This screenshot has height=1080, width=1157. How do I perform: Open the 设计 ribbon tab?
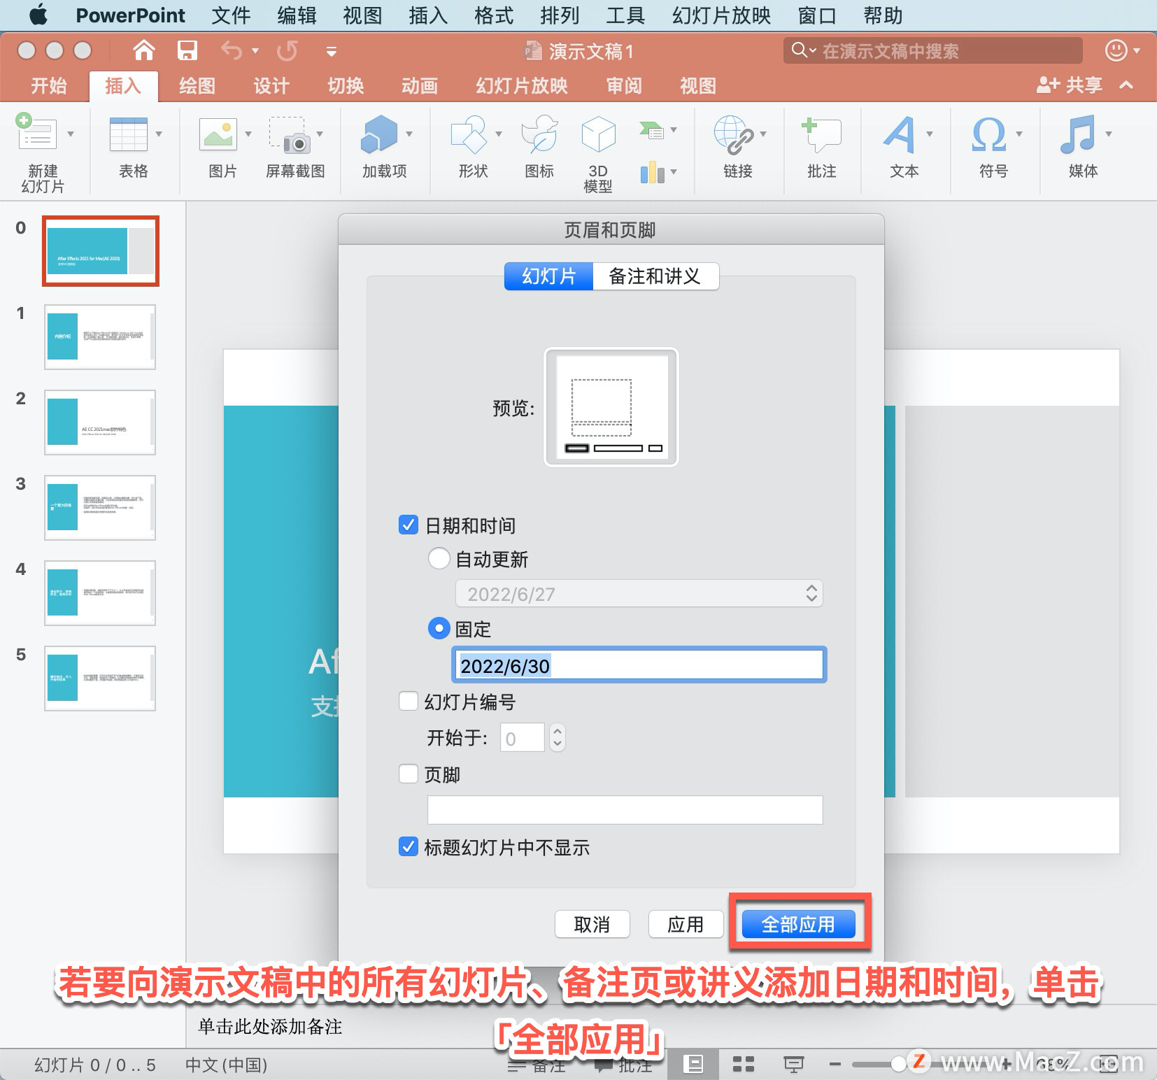click(x=271, y=86)
